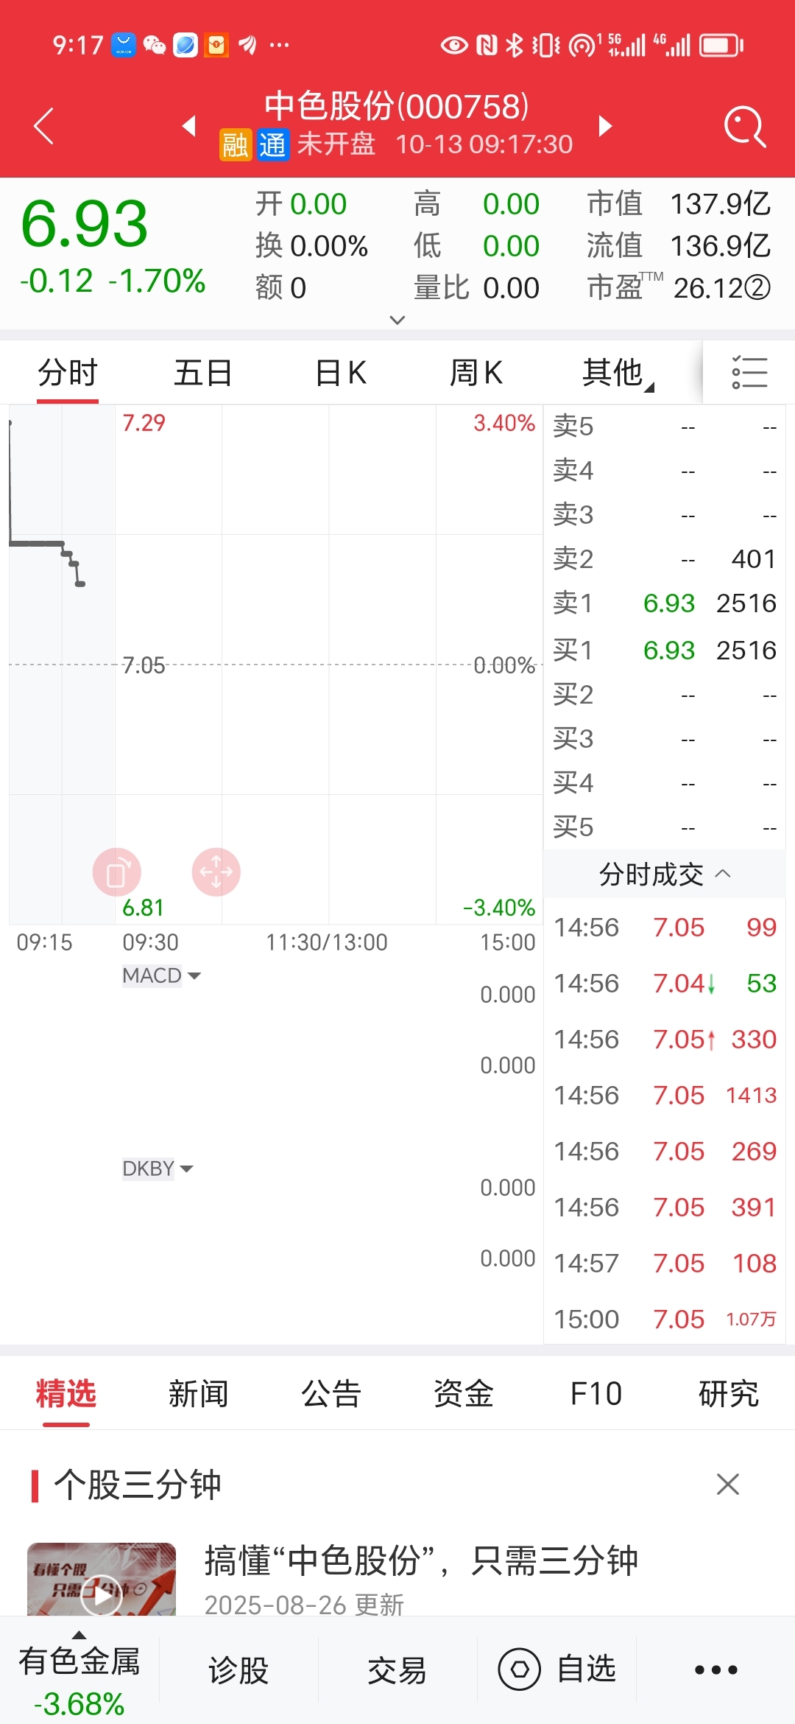This screenshot has height=1724, width=795.
Task: Switch to previous stock with left triangle
Action: 189,126
